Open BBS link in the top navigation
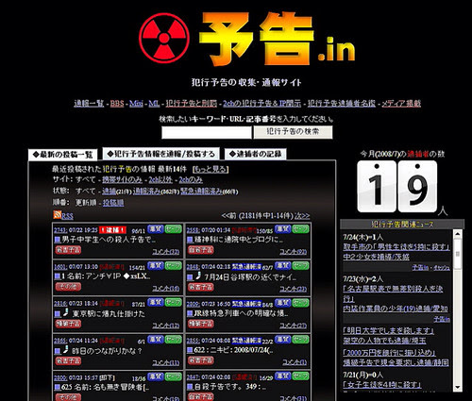This screenshot has height=401, width=472. click(117, 104)
